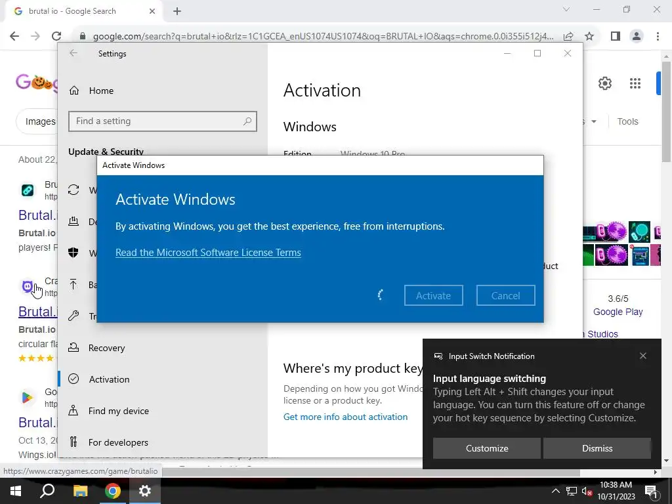Click the Windows Security shield icon
Viewport: 672px width, 504px height.
pyautogui.click(x=73, y=253)
